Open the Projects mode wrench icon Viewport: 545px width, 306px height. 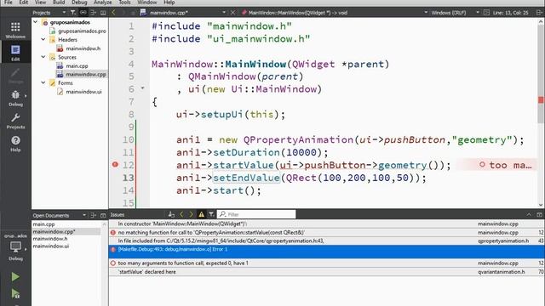tap(15, 121)
